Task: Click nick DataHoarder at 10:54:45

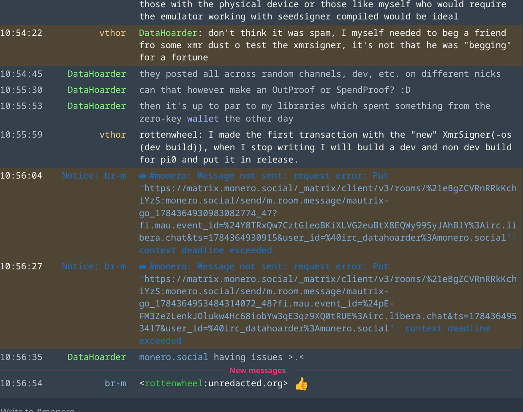Action: 97,74
